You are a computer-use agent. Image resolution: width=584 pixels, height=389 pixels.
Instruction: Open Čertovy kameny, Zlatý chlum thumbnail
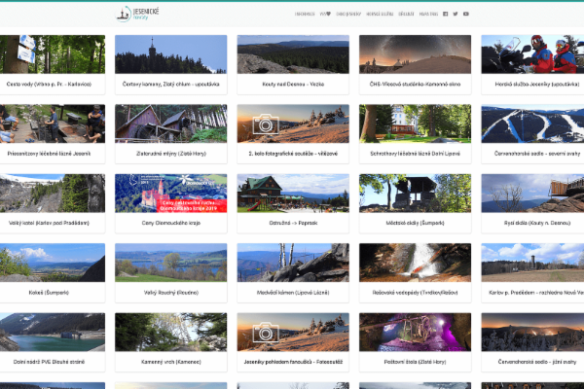171,54
